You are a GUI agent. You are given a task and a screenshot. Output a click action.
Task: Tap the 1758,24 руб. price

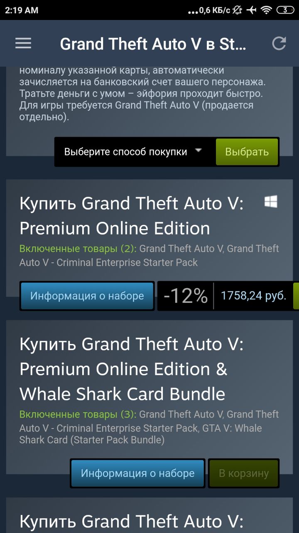pyautogui.click(x=253, y=296)
